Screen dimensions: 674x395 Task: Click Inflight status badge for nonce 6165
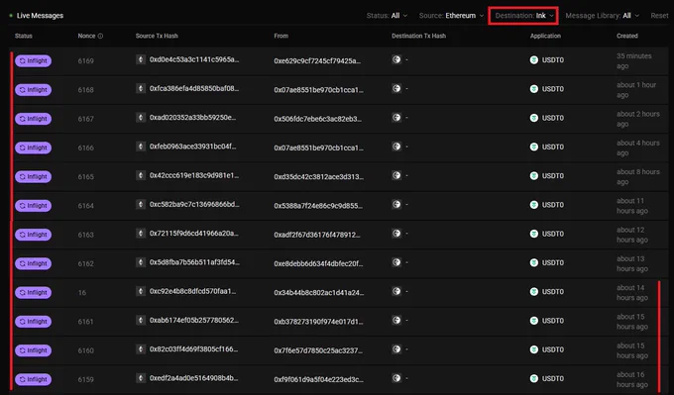click(x=33, y=176)
